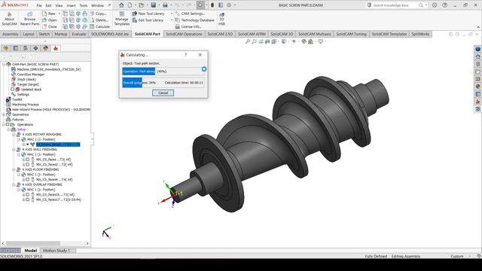This screenshot has width=482, height=271.
Task: Open the Edit Tool Library dropdown arrow
Action: (x=172, y=20)
